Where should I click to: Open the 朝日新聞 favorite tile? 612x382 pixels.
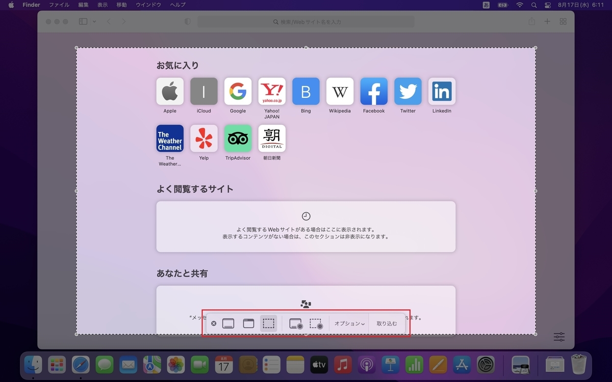click(x=272, y=139)
